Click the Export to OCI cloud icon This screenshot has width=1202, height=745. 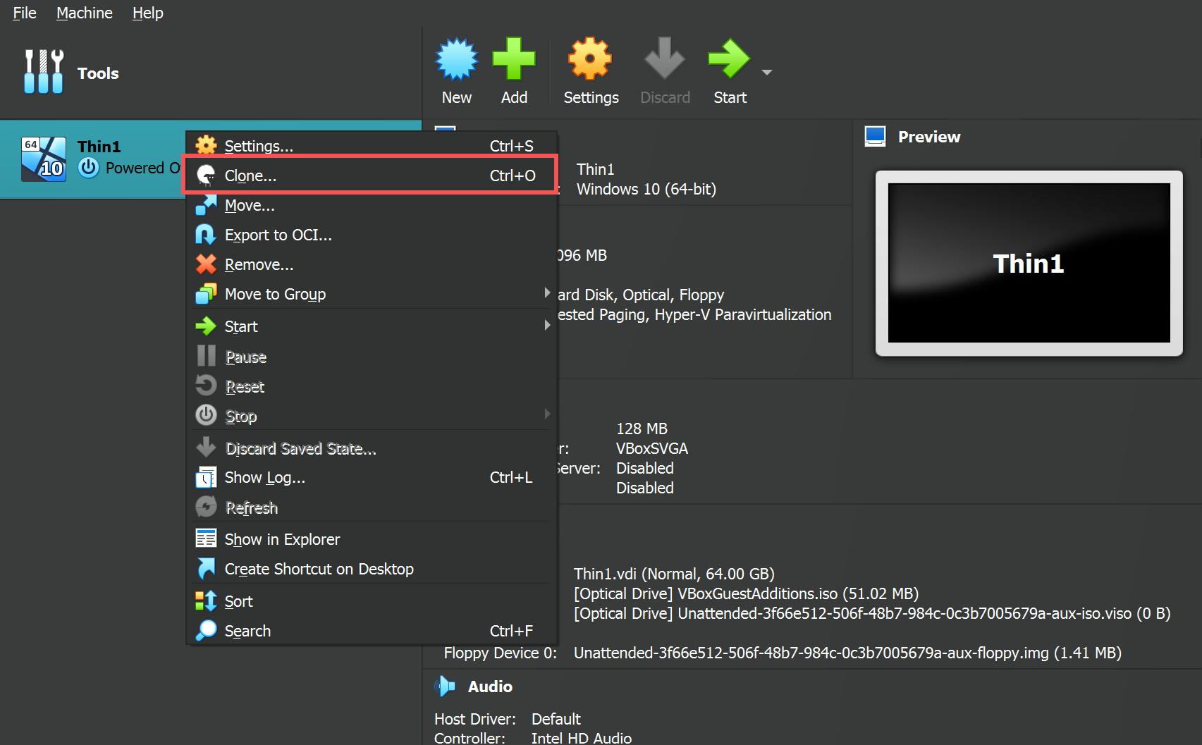point(206,235)
